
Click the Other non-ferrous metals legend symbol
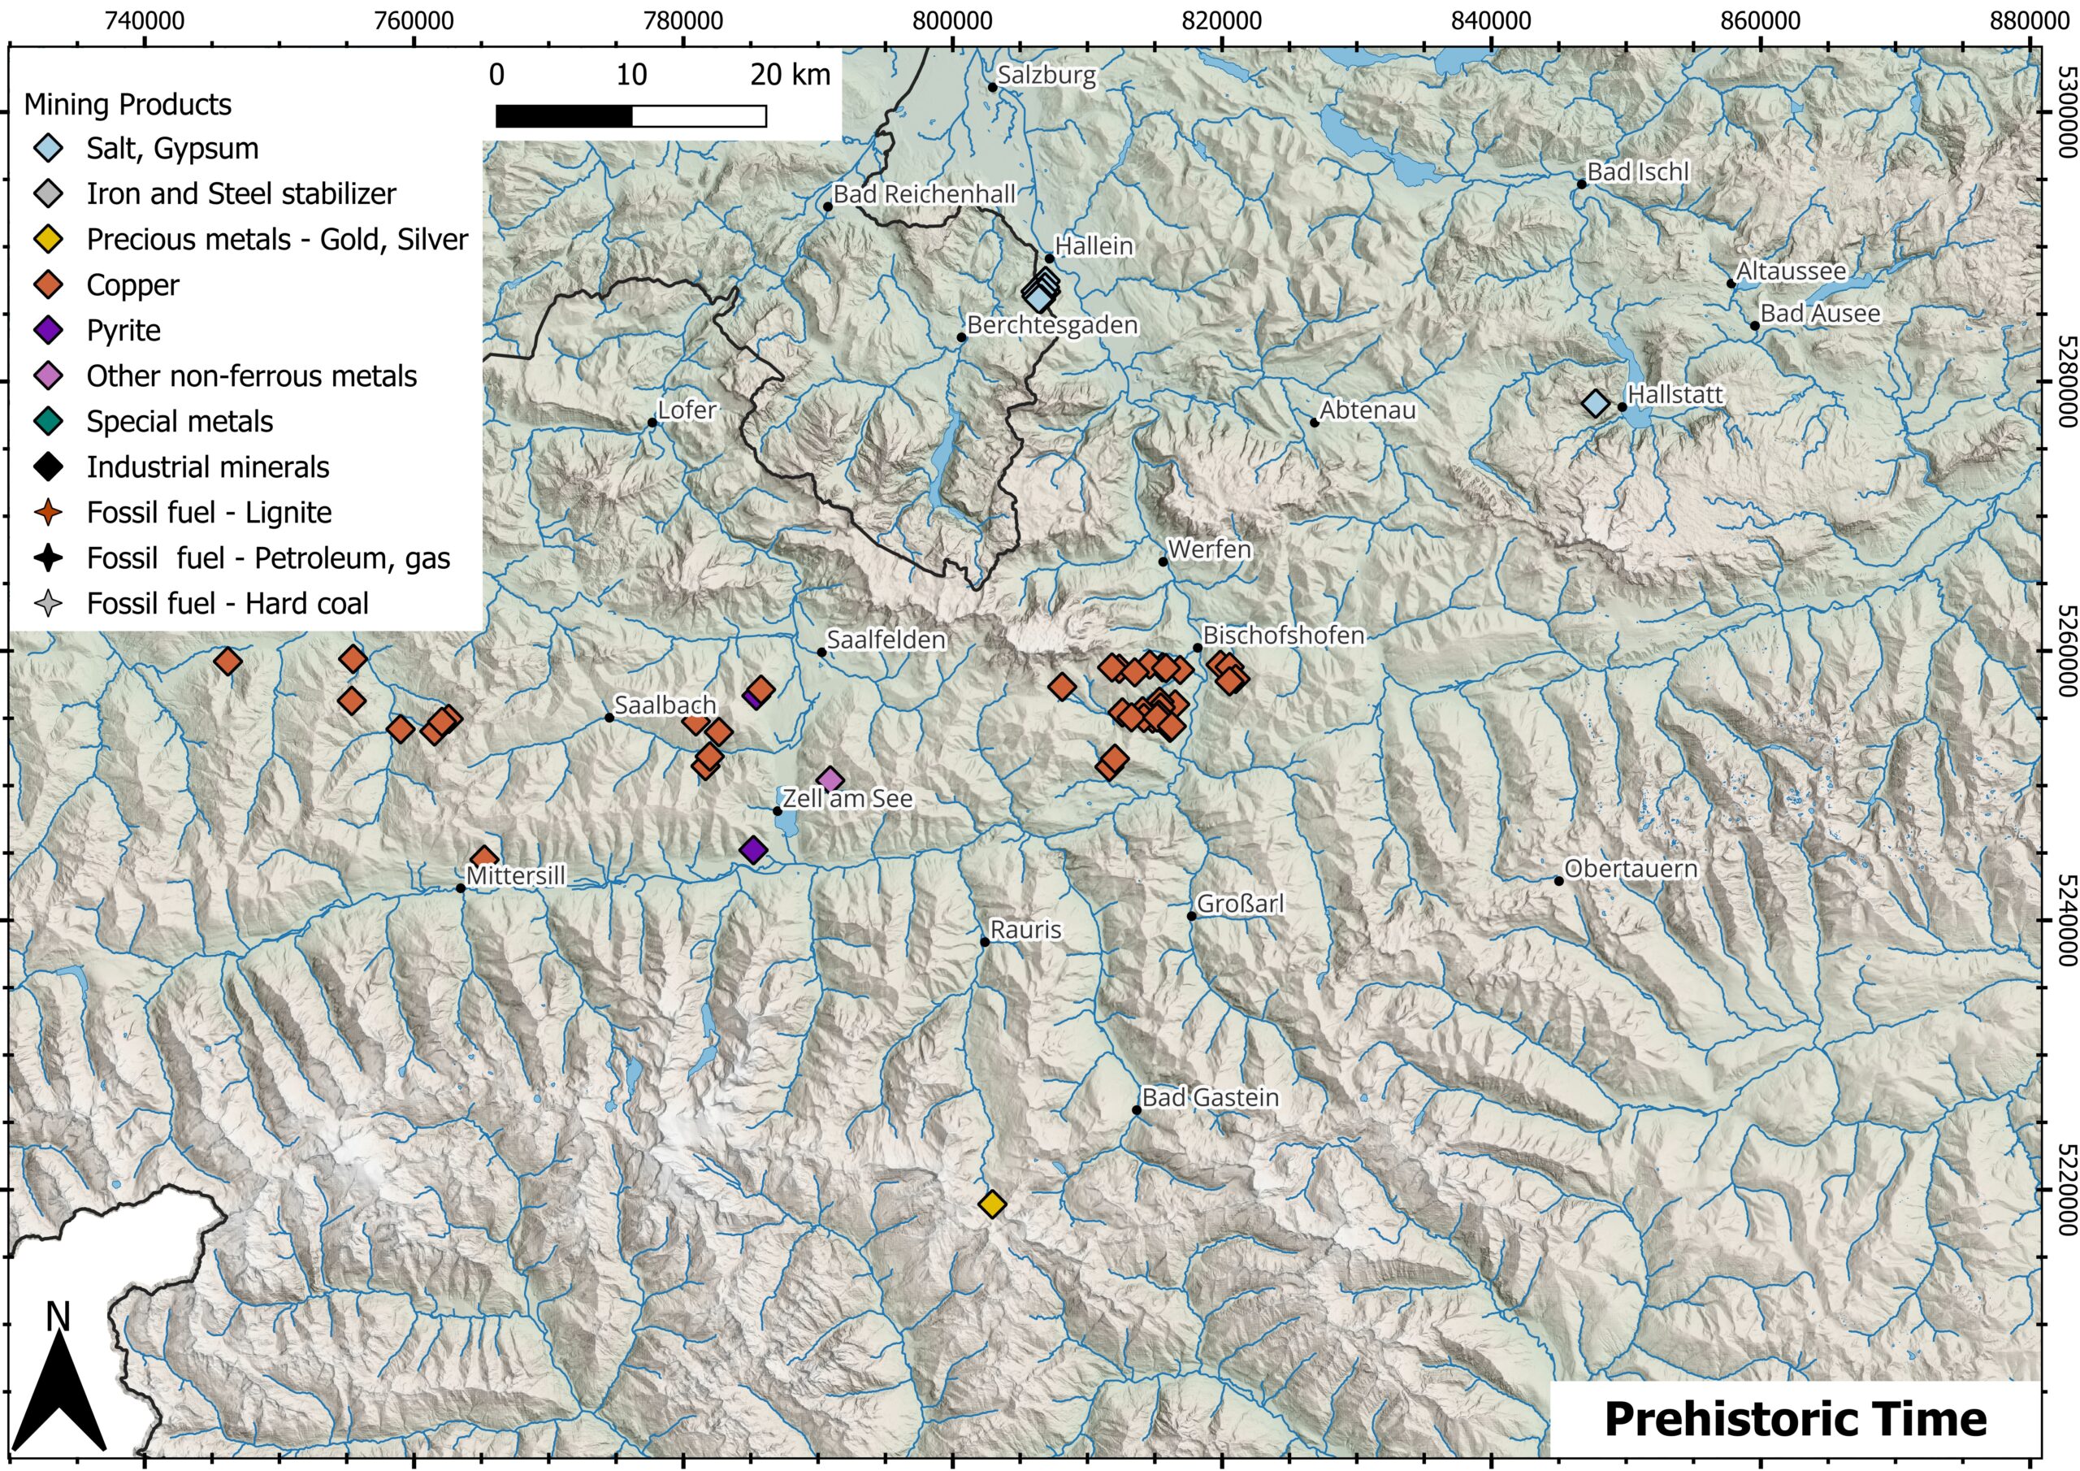click(48, 376)
